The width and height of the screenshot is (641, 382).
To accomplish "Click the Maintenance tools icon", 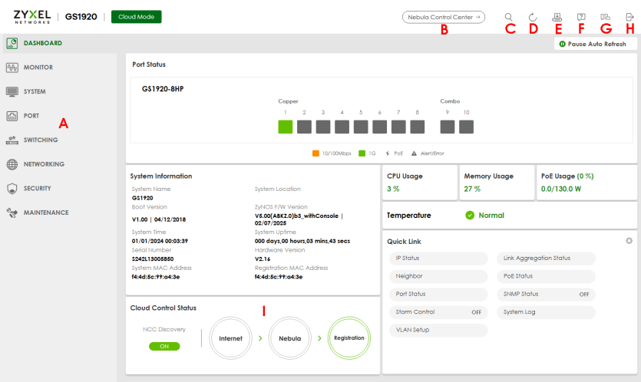I will click(12, 212).
